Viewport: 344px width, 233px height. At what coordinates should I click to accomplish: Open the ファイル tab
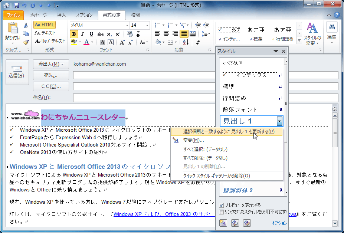(x=13, y=15)
